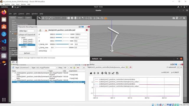This screenshot has height=106, width=189.
Task: Enable joint1_position_controller/command publisher checkbox
Action: [15, 77]
